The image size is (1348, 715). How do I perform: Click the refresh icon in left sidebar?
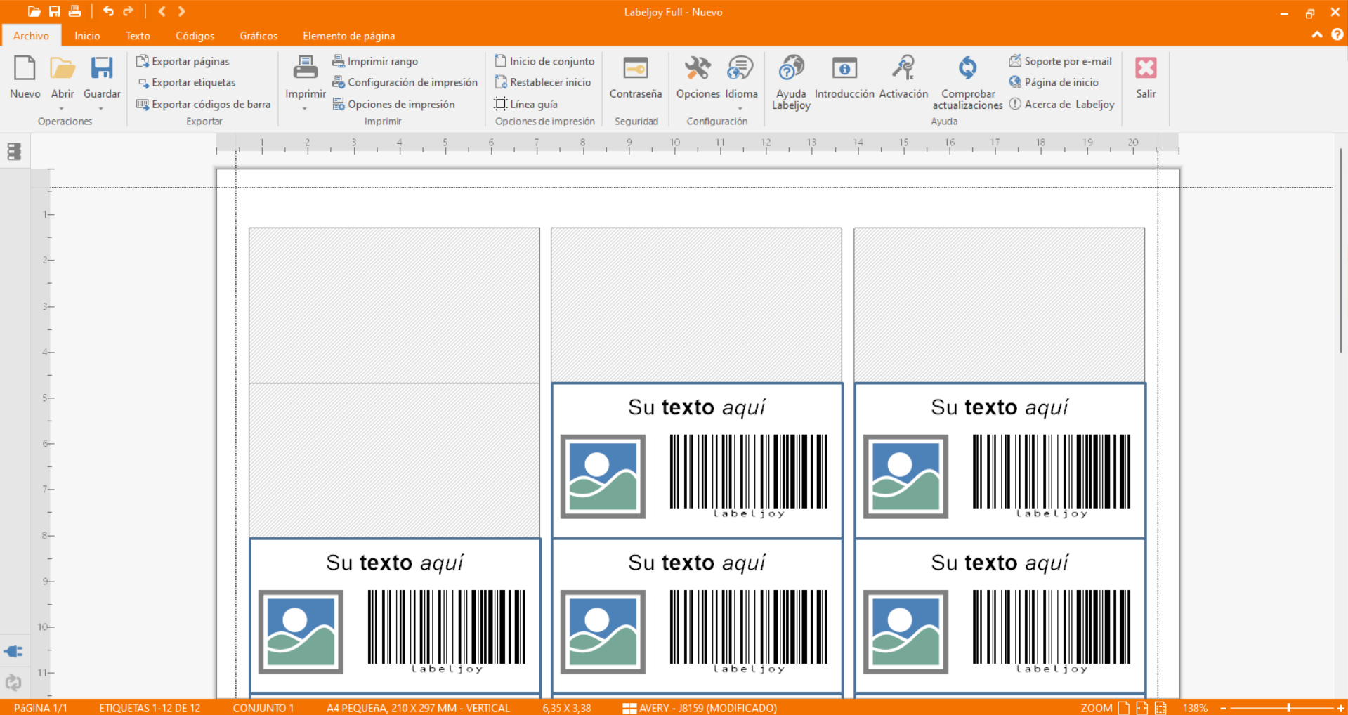point(13,682)
